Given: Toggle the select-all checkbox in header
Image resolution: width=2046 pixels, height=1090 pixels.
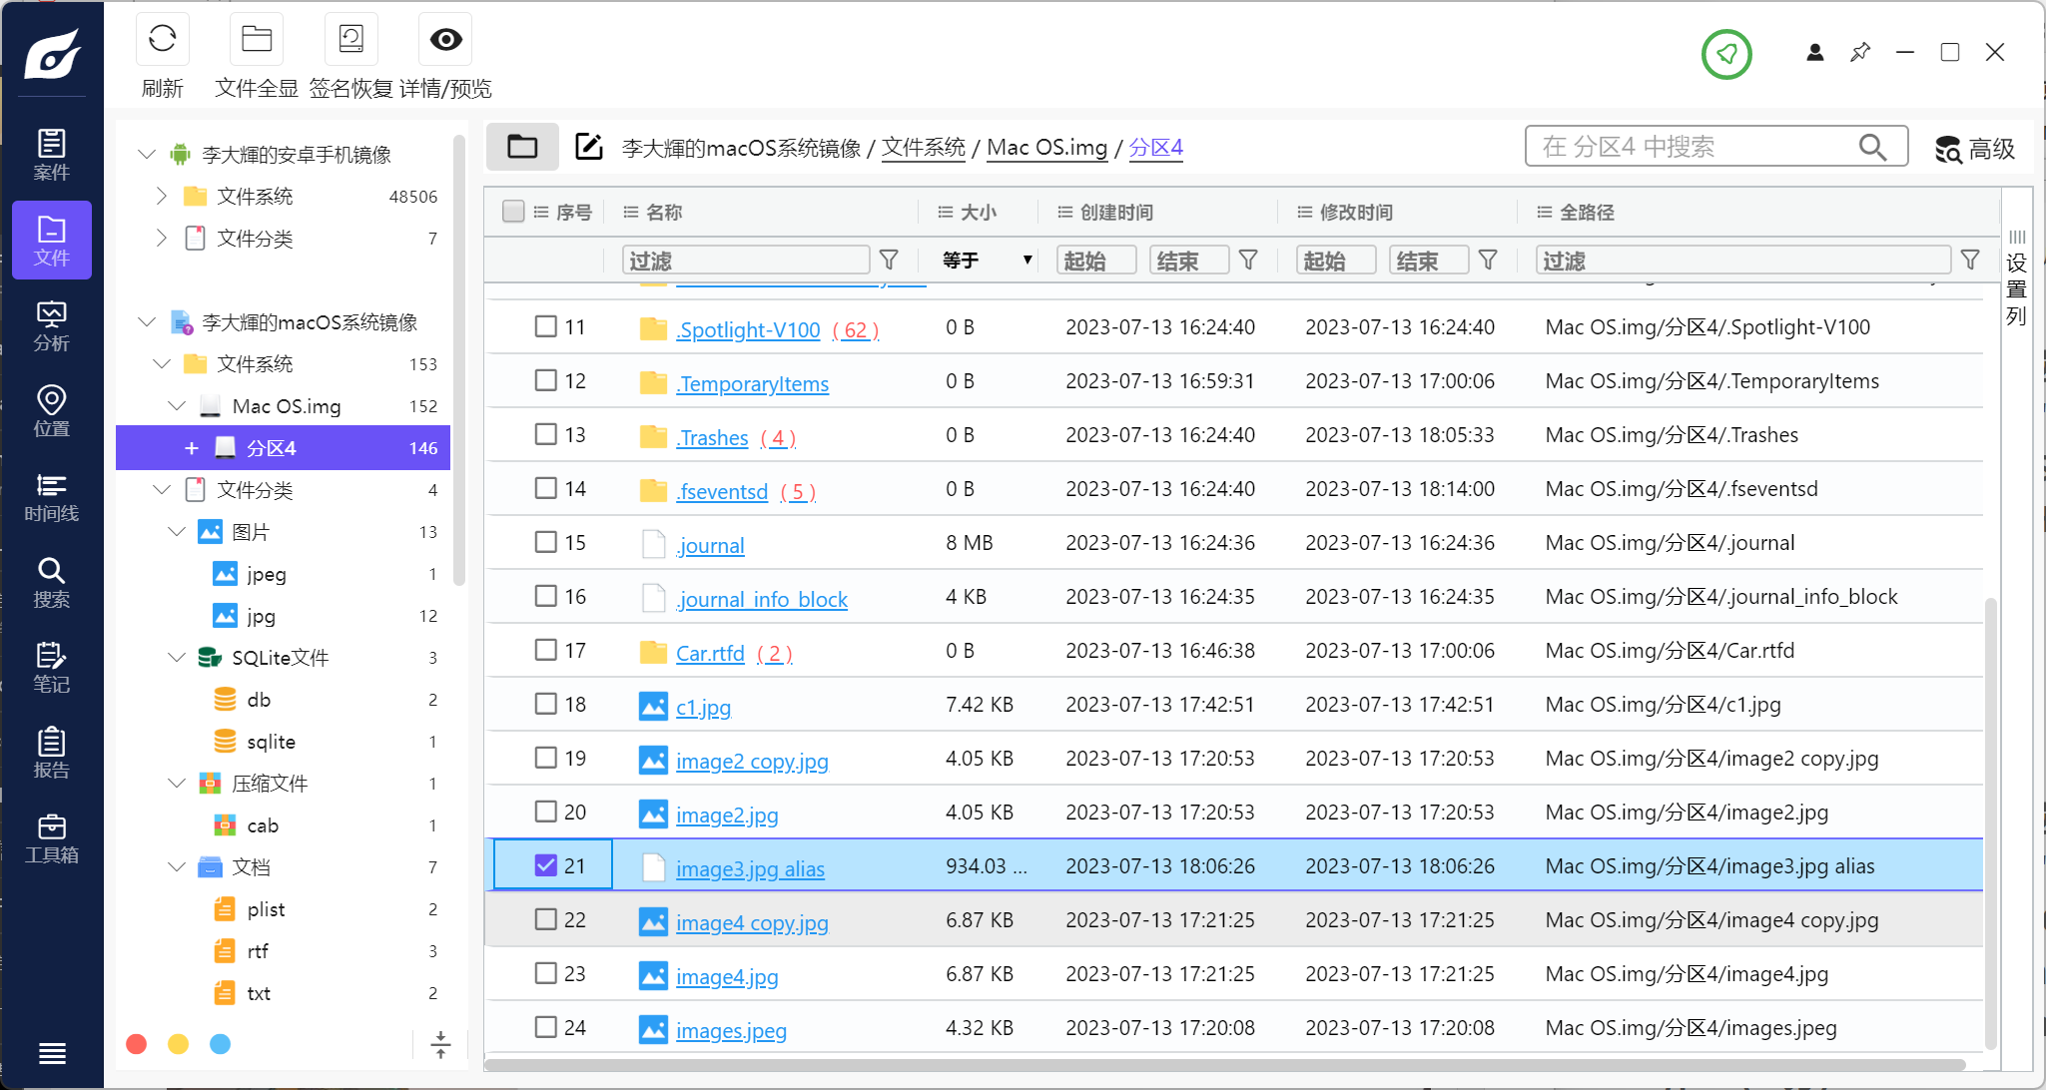Looking at the screenshot, I should [513, 212].
